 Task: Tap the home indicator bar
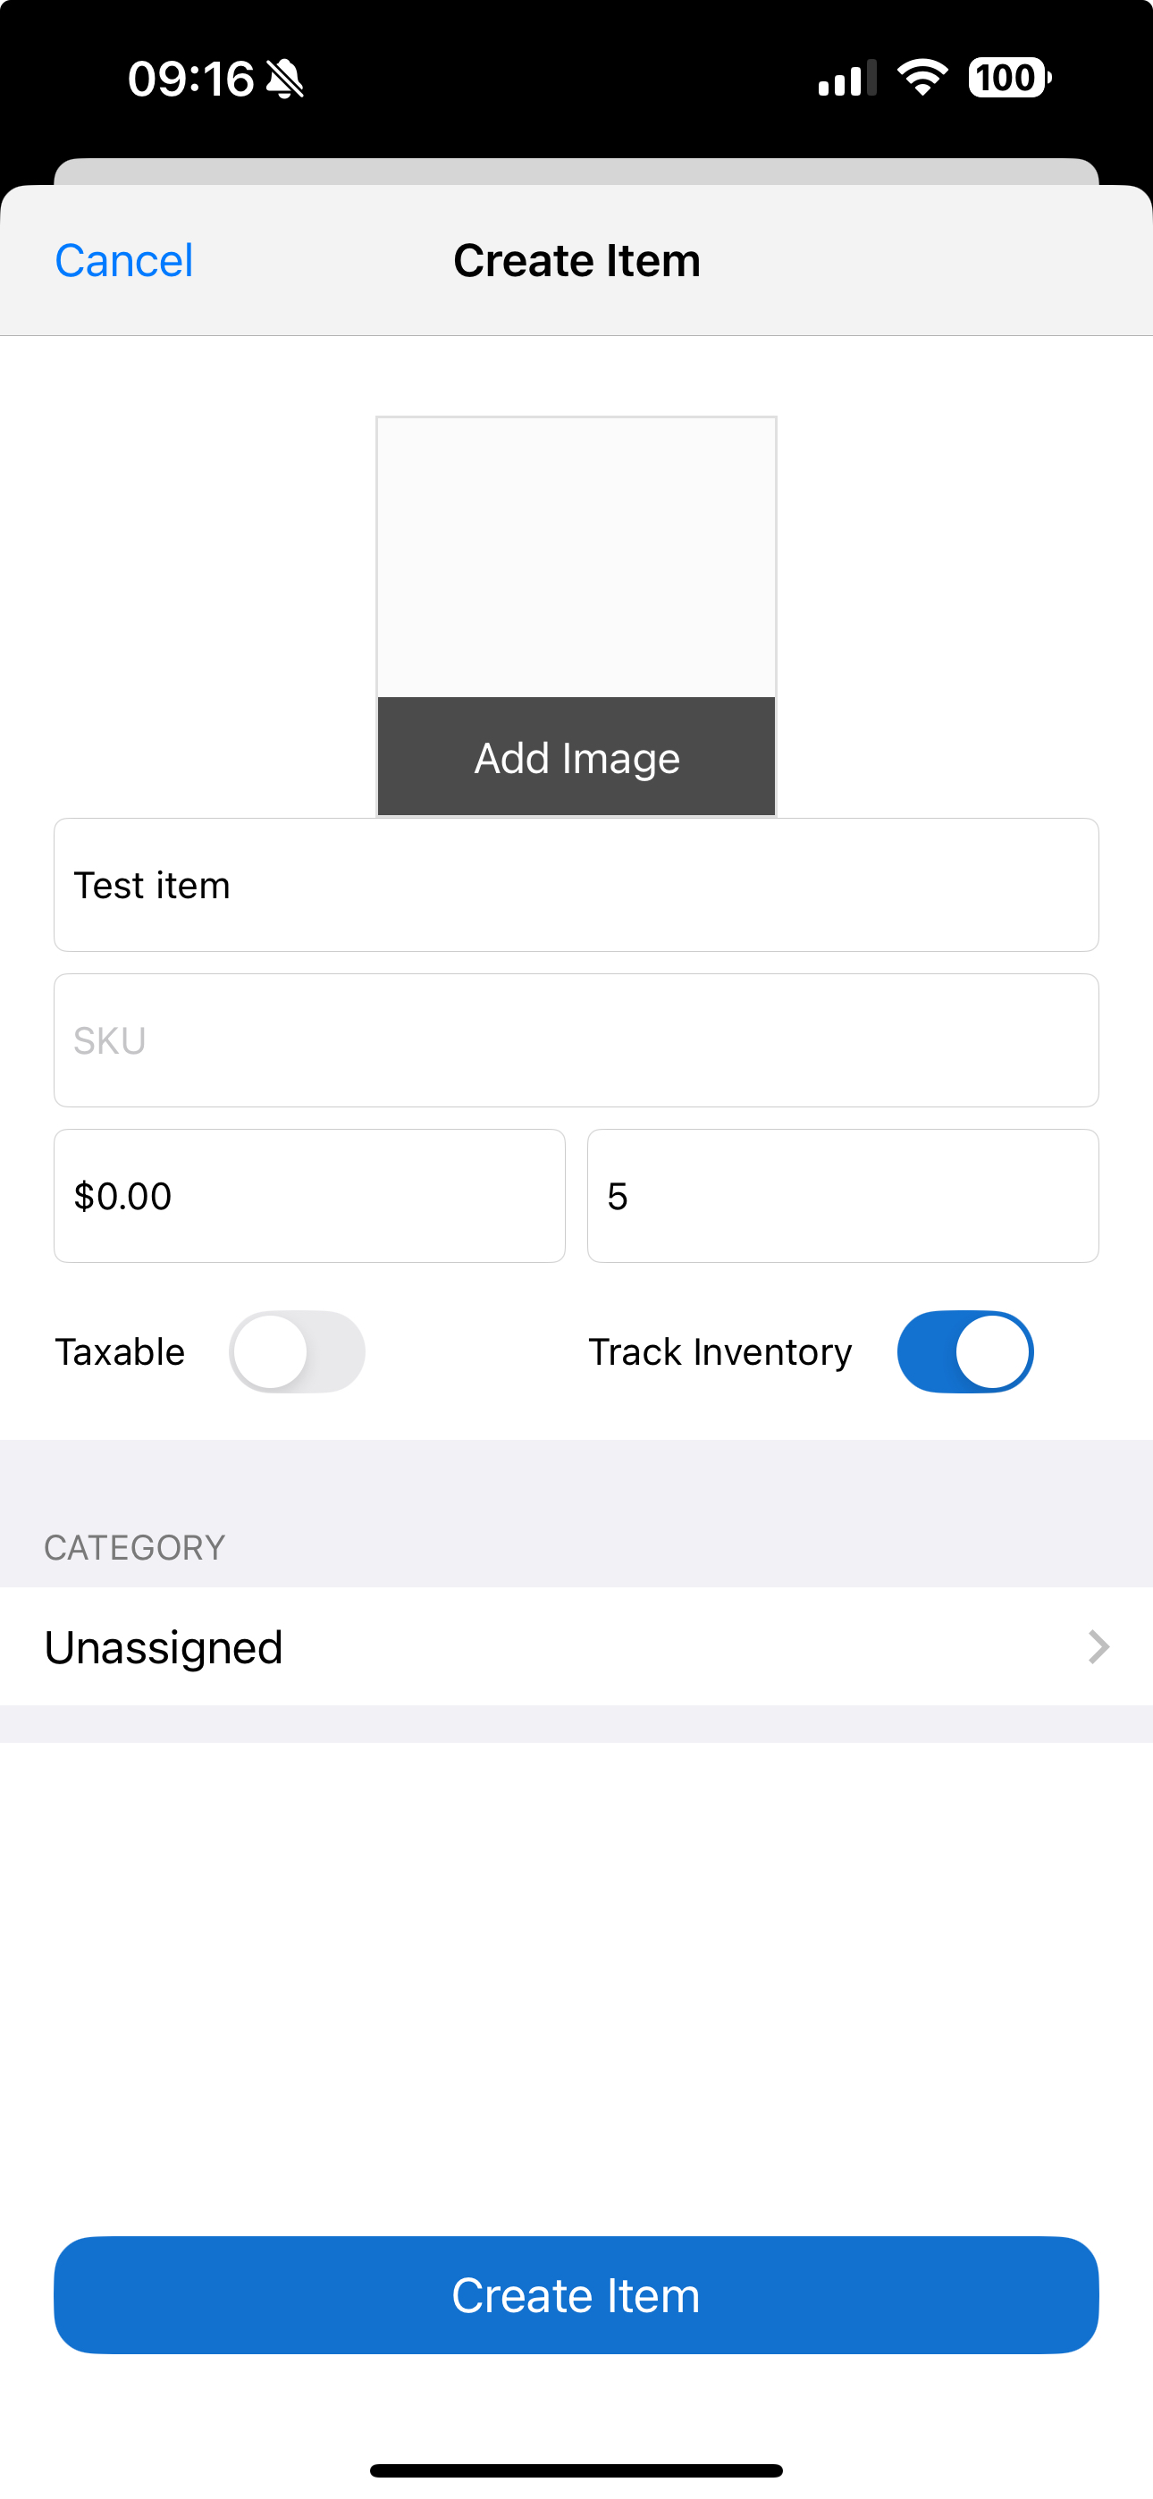[x=576, y=2470]
